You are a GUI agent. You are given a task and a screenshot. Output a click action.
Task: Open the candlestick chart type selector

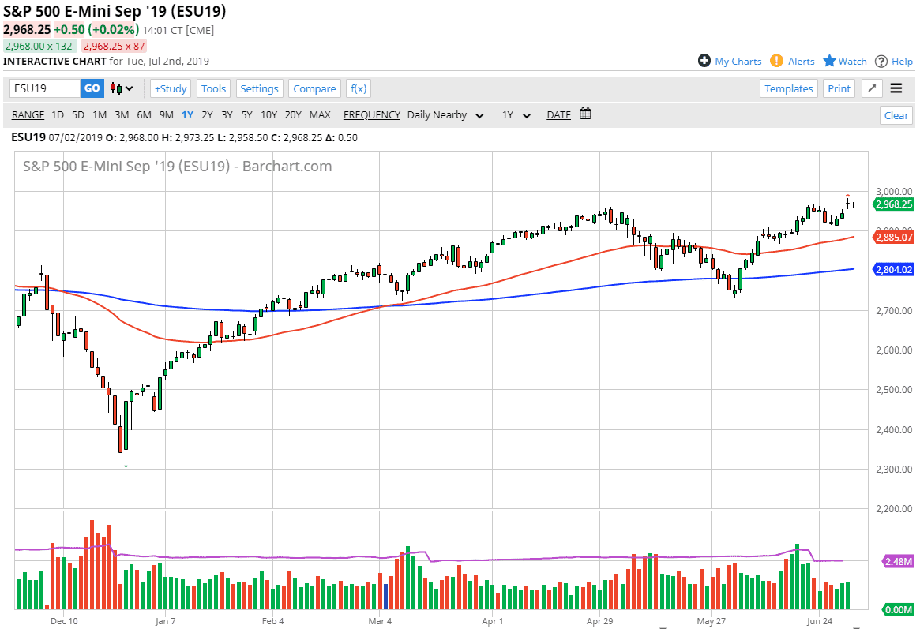[116, 88]
